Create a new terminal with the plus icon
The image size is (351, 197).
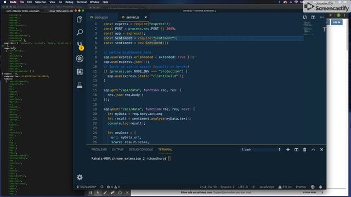(288, 149)
